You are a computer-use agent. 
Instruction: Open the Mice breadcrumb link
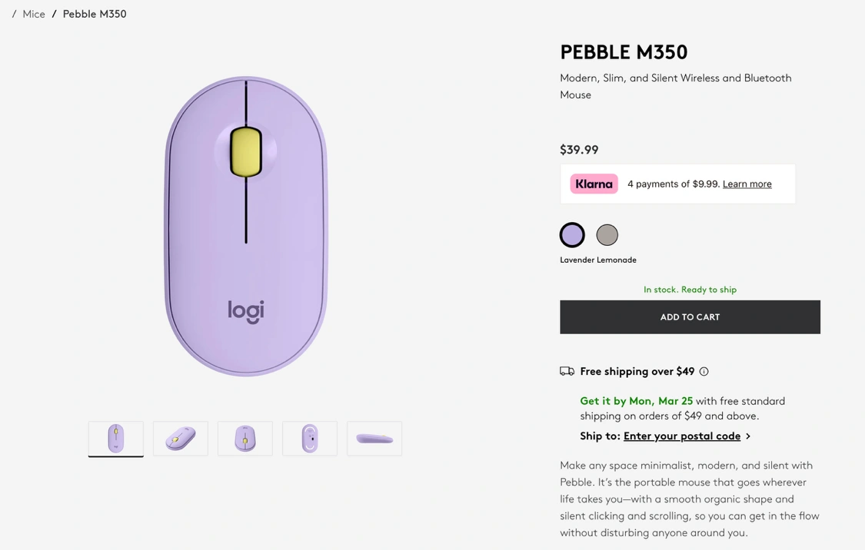coord(34,15)
